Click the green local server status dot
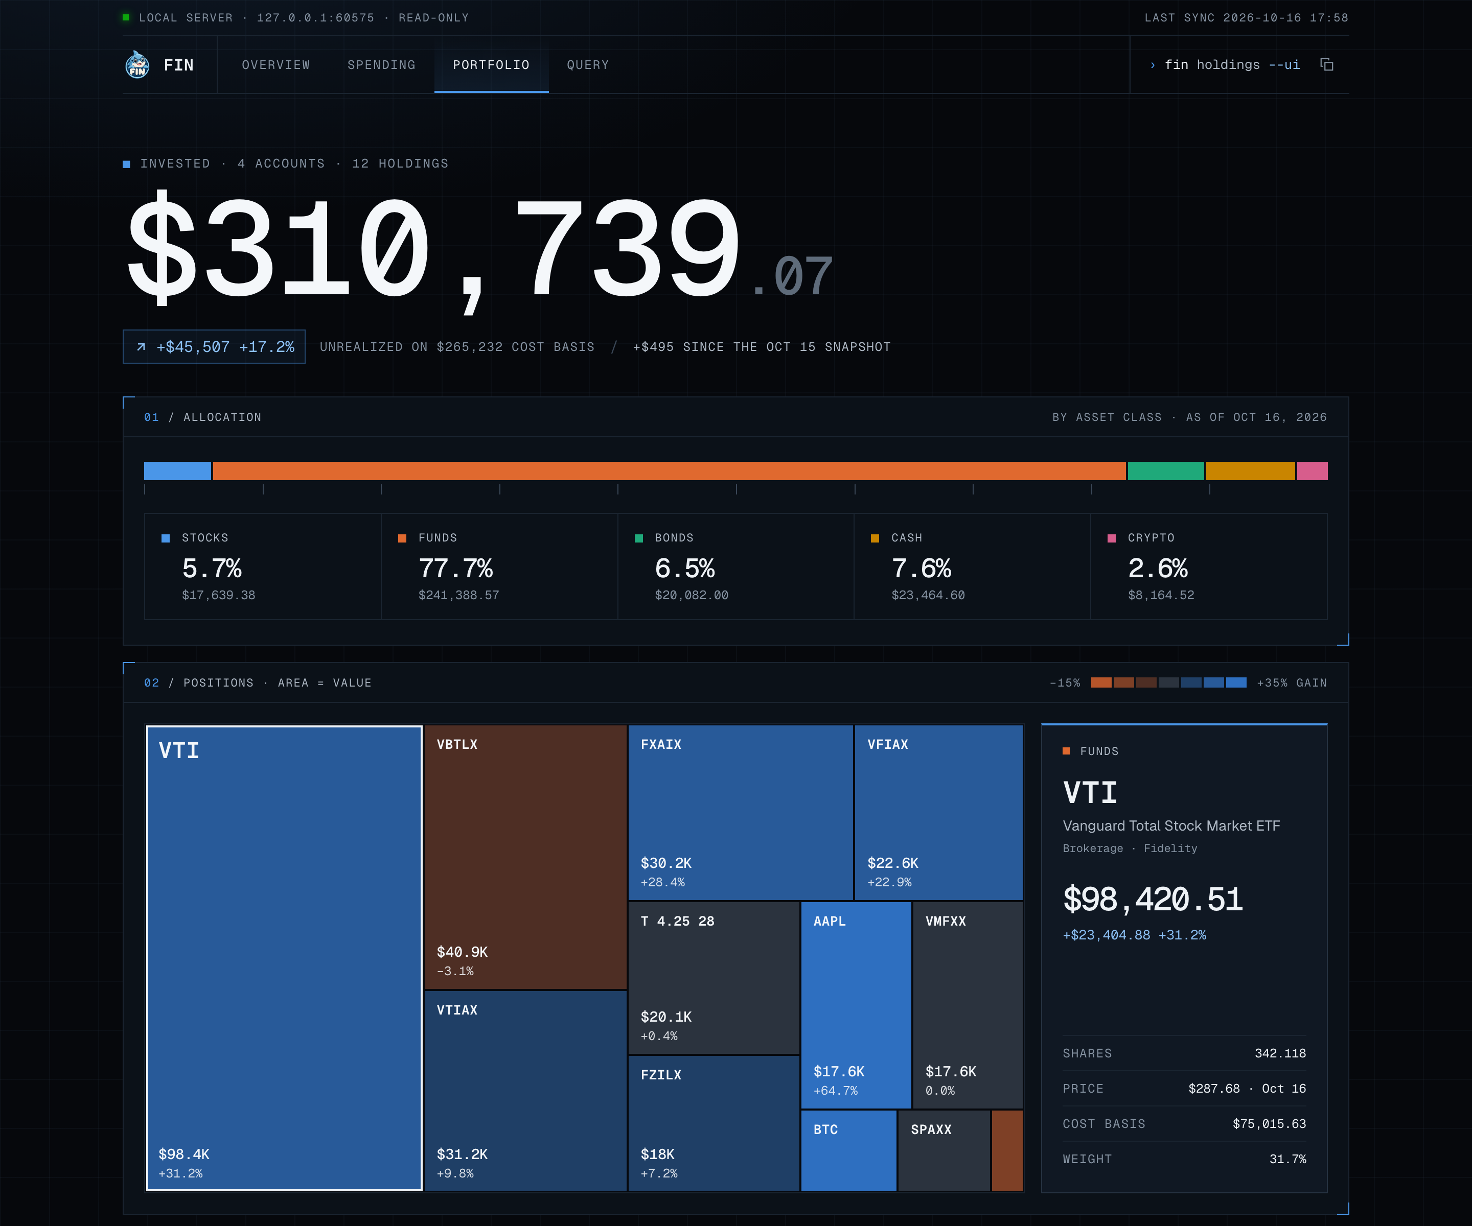The height and width of the screenshot is (1226, 1472). click(x=126, y=17)
